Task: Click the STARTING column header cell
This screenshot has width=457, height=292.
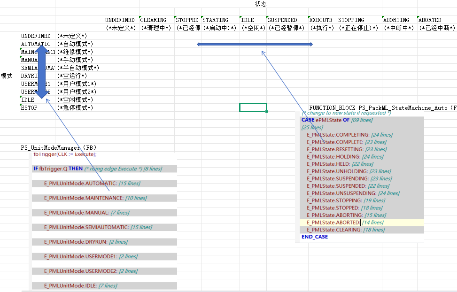Action: point(220,20)
